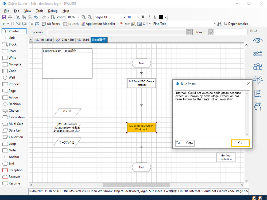Click the Refresh document icon beside Zoom
The width and height of the screenshot is (267, 200).
tap(53, 17)
